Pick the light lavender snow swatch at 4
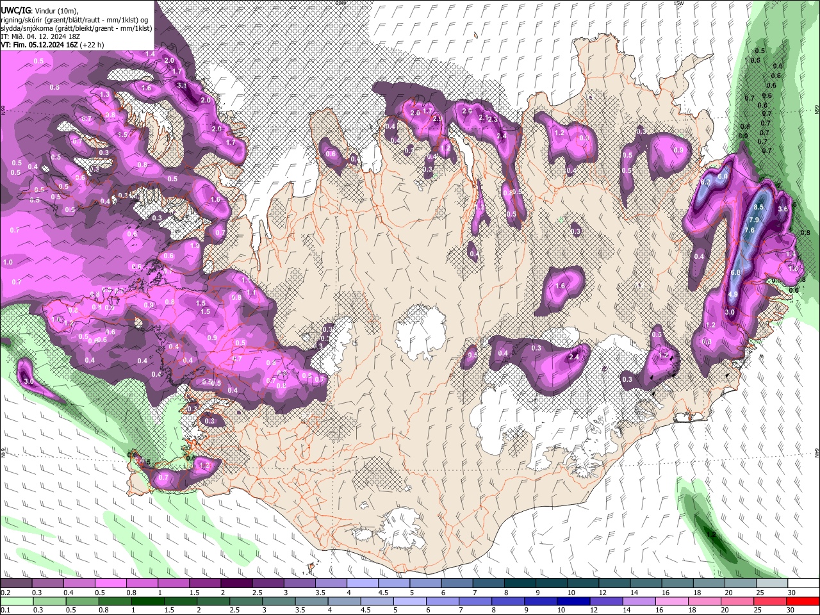 pyautogui.click(x=363, y=584)
